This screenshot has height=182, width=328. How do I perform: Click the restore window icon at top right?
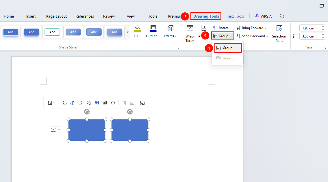pyautogui.click(x=322, y=6)
